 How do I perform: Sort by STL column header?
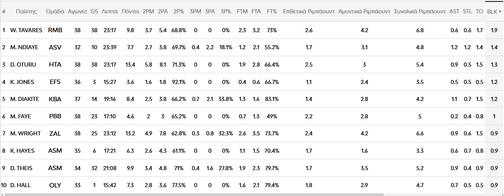point(467,11)
